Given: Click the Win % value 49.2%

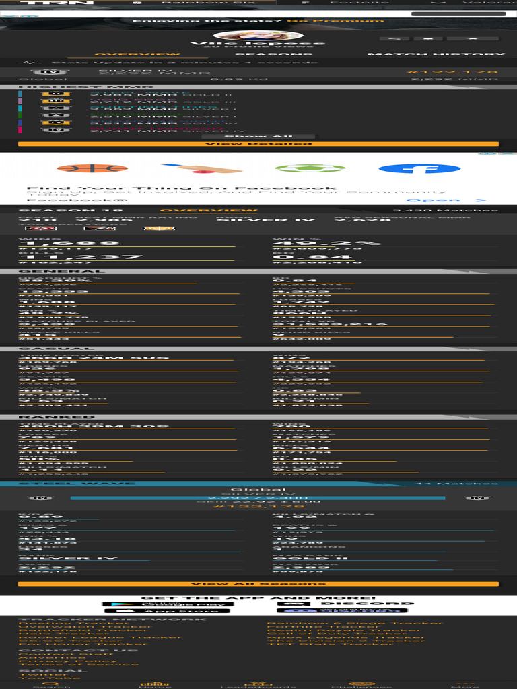Looking at the screenshot, I should (327, 244).
